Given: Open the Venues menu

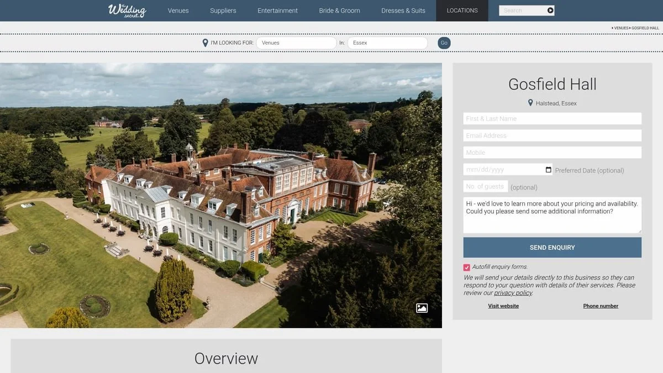Looking at the screenshot, I should (x=178, y=10).
